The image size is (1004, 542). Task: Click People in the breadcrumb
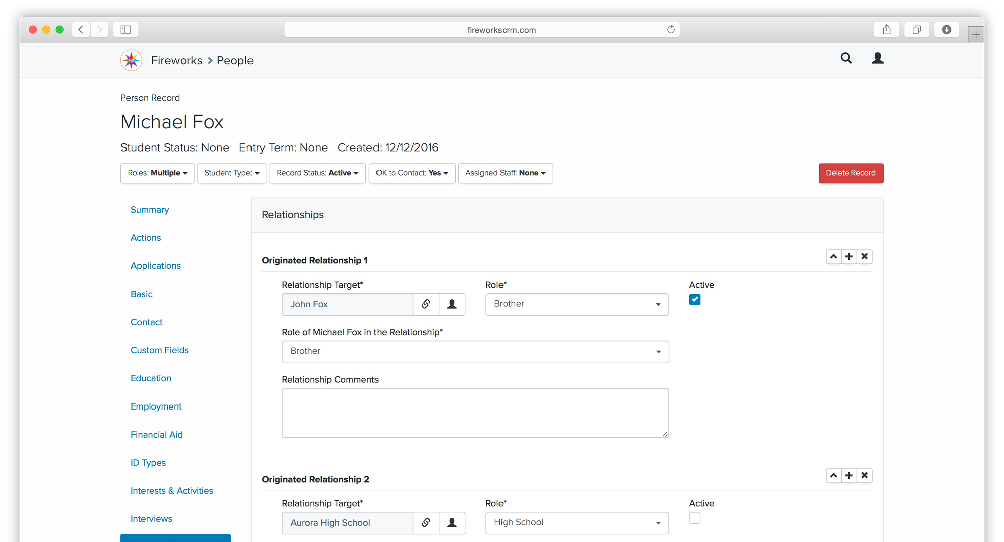[235, 60]
